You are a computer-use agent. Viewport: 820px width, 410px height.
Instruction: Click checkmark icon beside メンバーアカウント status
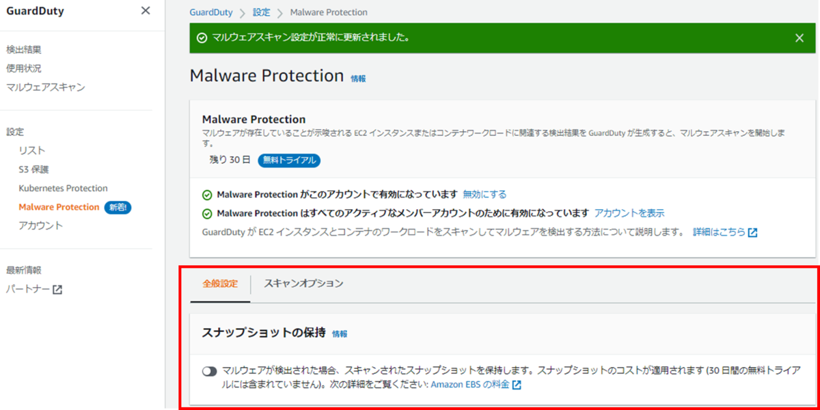207,213
